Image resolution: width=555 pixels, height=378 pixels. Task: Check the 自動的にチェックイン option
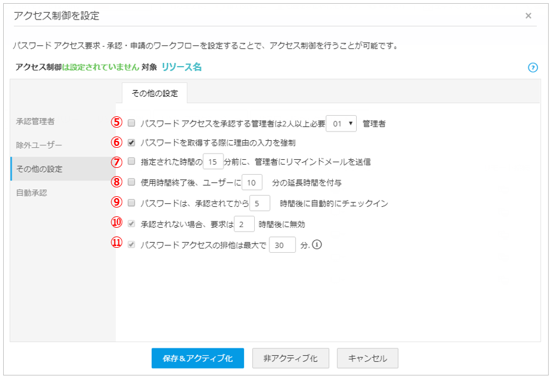click(x=132, y=203)
